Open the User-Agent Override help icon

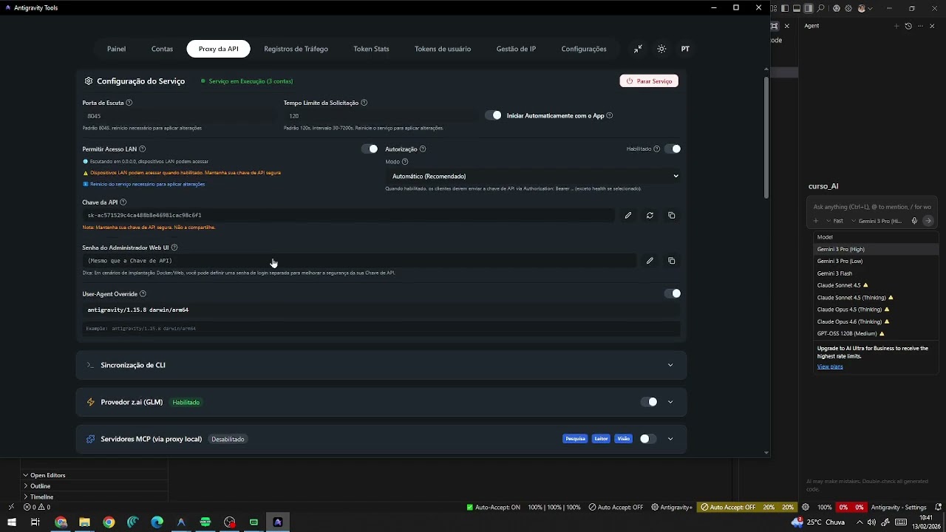tap(143, 294)
